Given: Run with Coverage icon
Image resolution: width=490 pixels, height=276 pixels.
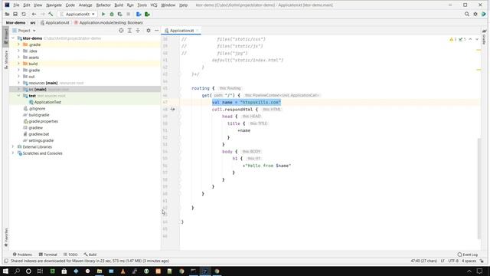Looking at the screenshot, I should [120, 14].
